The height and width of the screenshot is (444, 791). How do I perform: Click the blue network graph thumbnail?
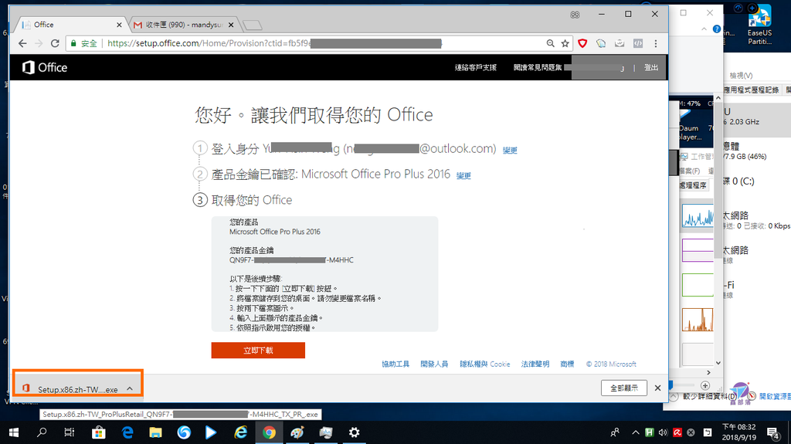(x=698, y=215)
